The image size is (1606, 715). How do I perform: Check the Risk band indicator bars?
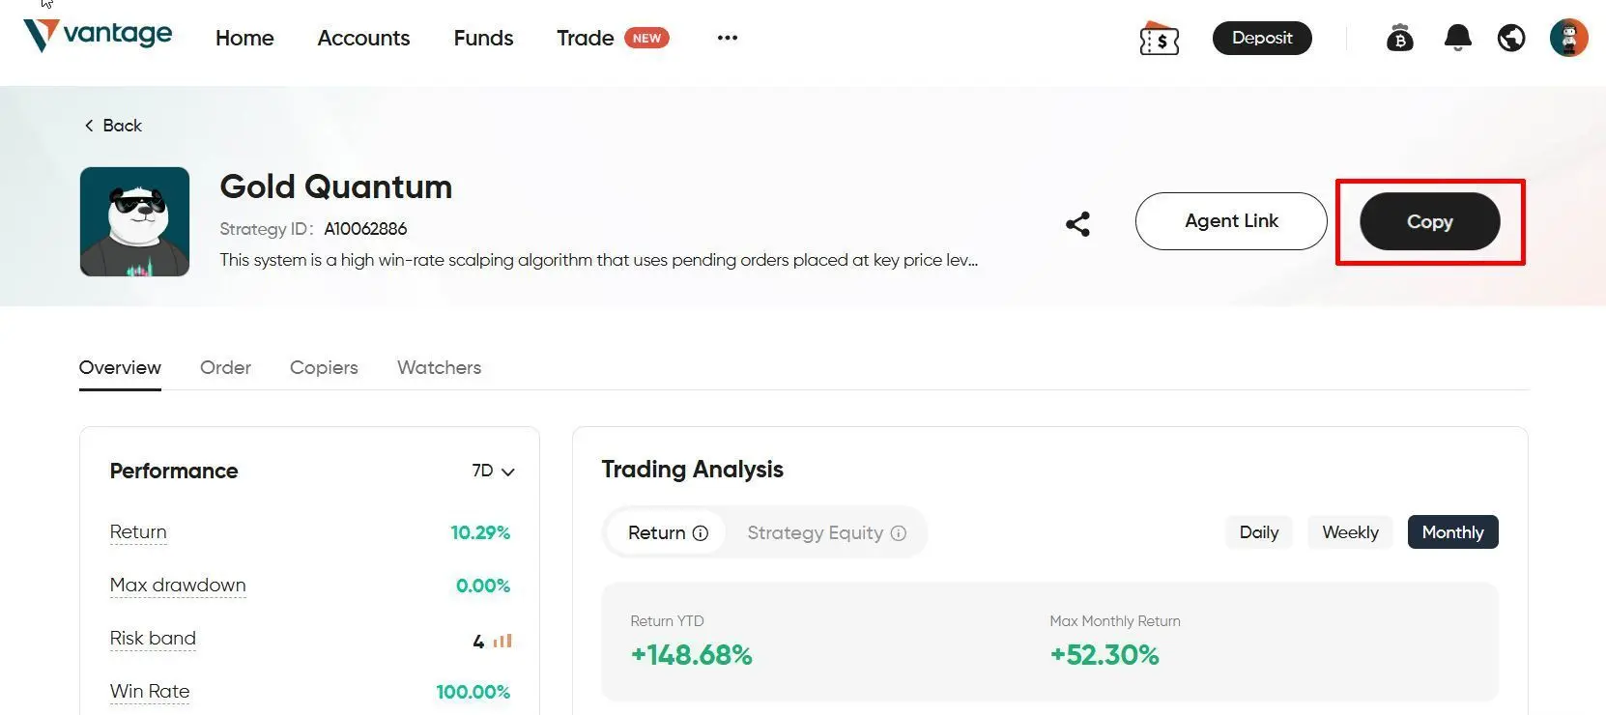click(x=500, y=641)
